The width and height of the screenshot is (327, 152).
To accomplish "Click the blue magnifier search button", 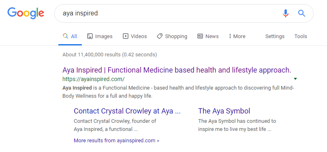I will tap(301, 13).
